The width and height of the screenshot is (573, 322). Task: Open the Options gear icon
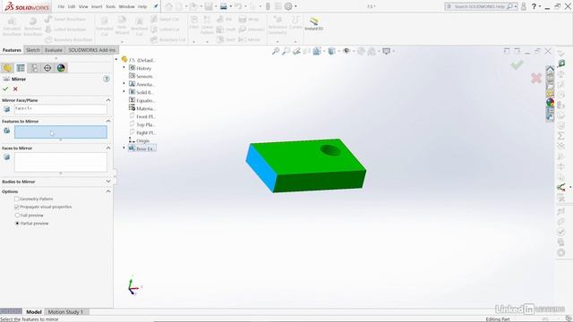[288, 6]
